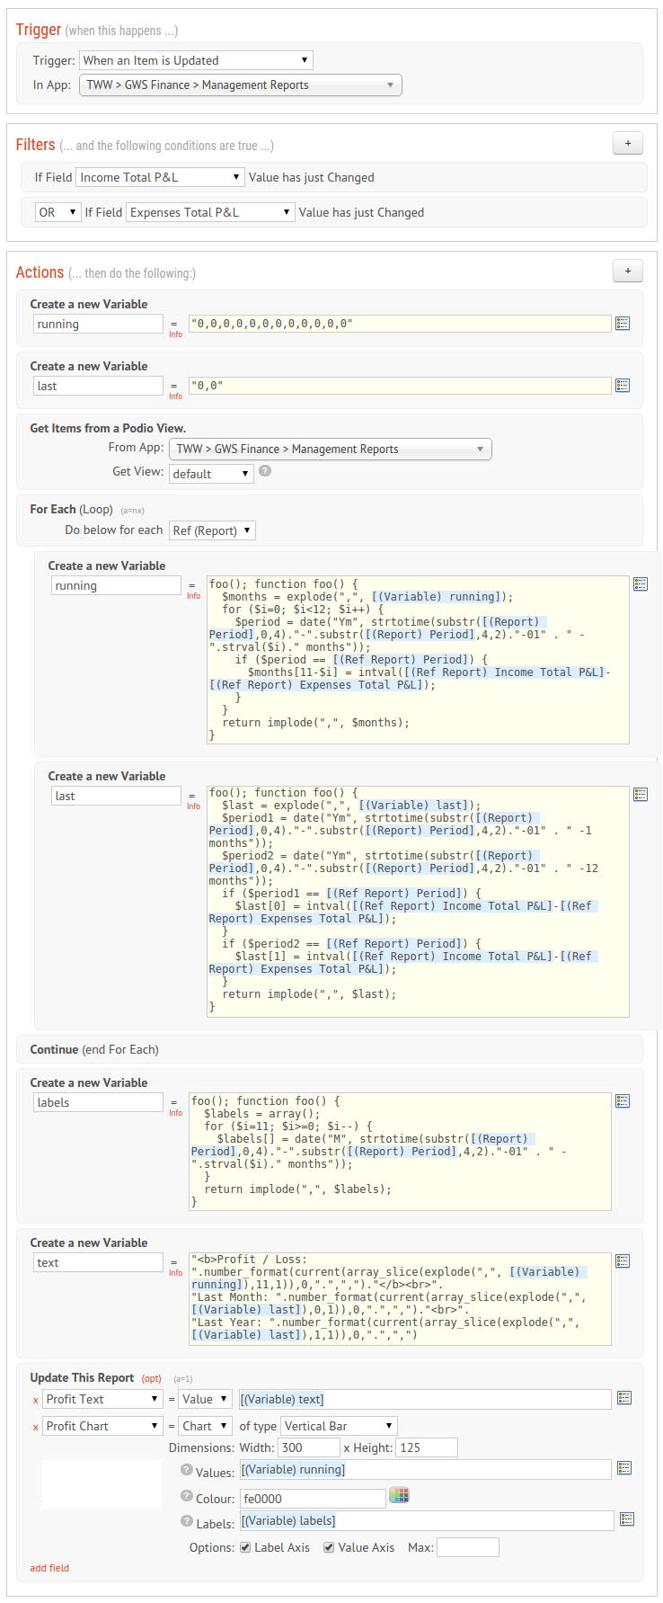Open token picker beside "0,0" last variable
Image resolution: width=663 pixels, height=1603 pixels.
[623, 386]
